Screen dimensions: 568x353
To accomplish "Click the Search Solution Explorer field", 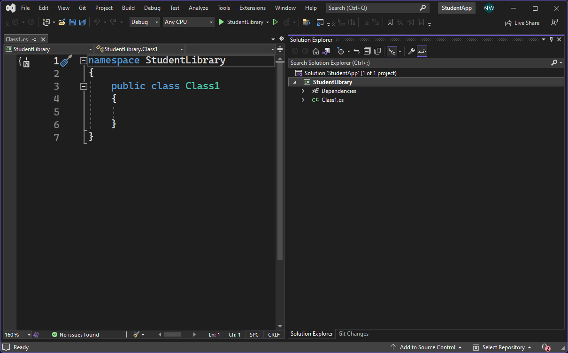I will (x=420, y=63).
